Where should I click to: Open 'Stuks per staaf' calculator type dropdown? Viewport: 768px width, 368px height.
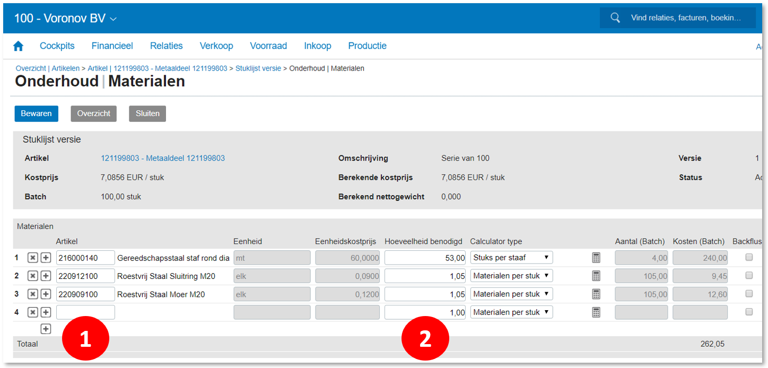[511, 258]
